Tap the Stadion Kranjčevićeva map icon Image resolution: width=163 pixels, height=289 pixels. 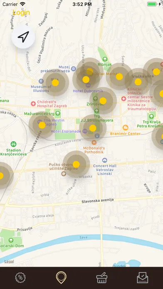(x=13, y=144)
